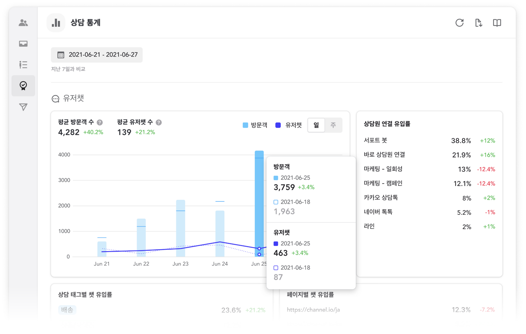
Task: Switch chart to weekly 주 view
Action: click(x=333, y=125)
